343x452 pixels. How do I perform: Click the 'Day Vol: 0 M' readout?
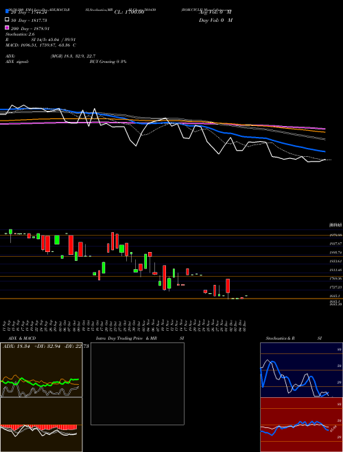pyautogui.click(x=215, y=21)
